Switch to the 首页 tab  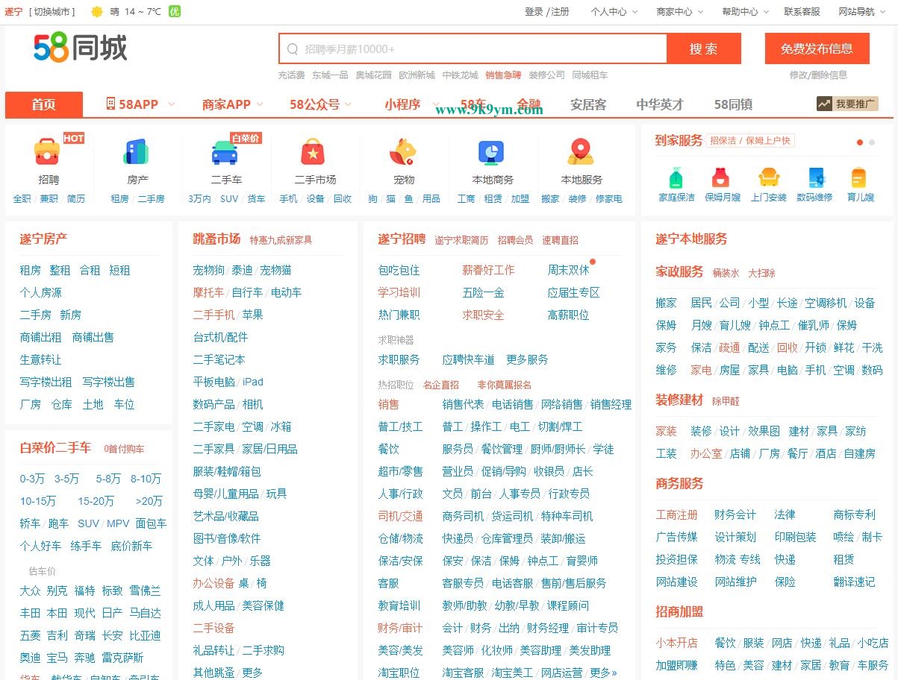click(43, 105)
